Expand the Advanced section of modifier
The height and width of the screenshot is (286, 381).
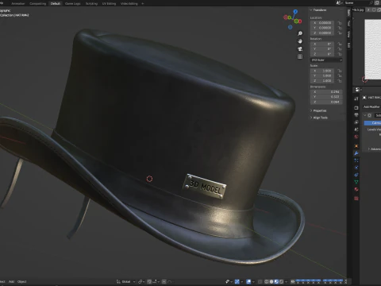click(x=369, y=149)
